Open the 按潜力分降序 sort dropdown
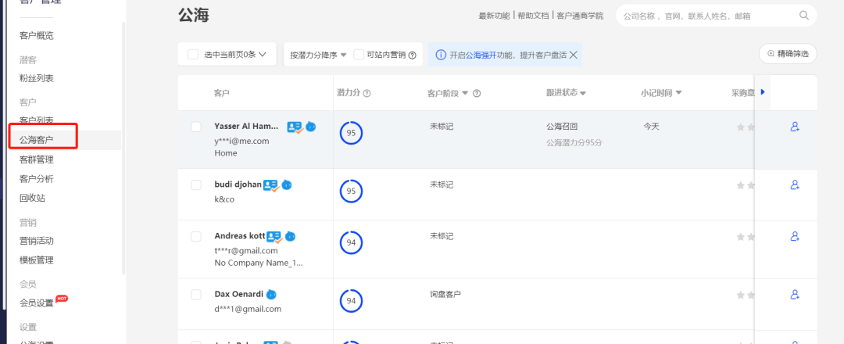Viewport: 844px width, 344px height. (x=317, y=55)
